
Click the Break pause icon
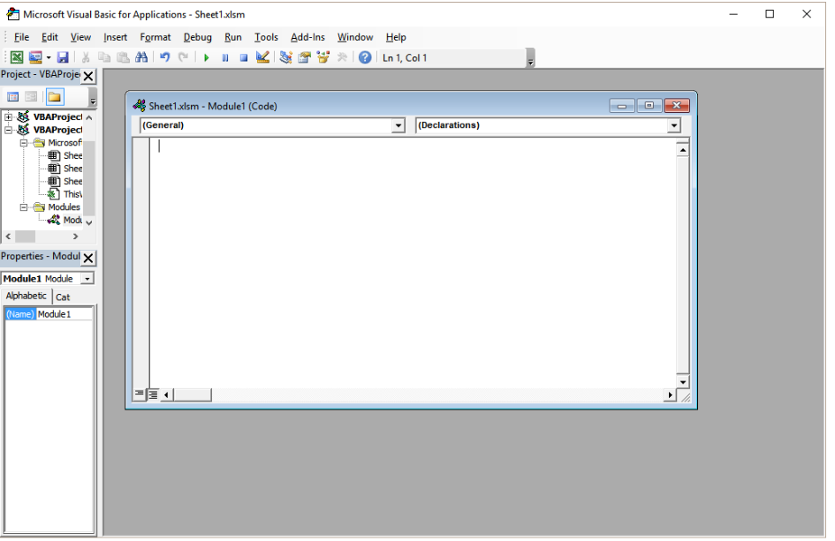[x=225, y=57]
